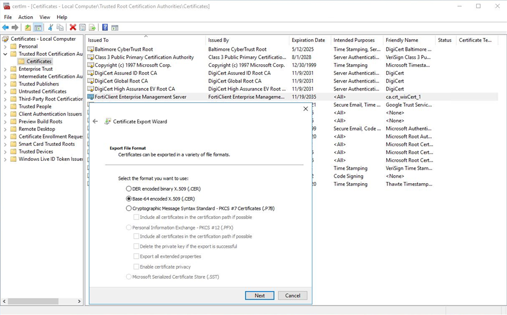
Task: Check Include all certificates under PKCS #7
Action: [136, 217]
